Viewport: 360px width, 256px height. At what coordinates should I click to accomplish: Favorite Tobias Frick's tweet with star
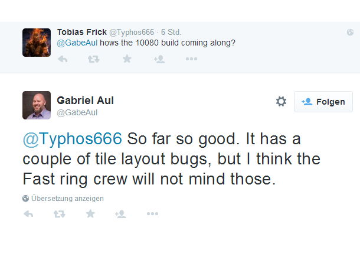point(127,59)
